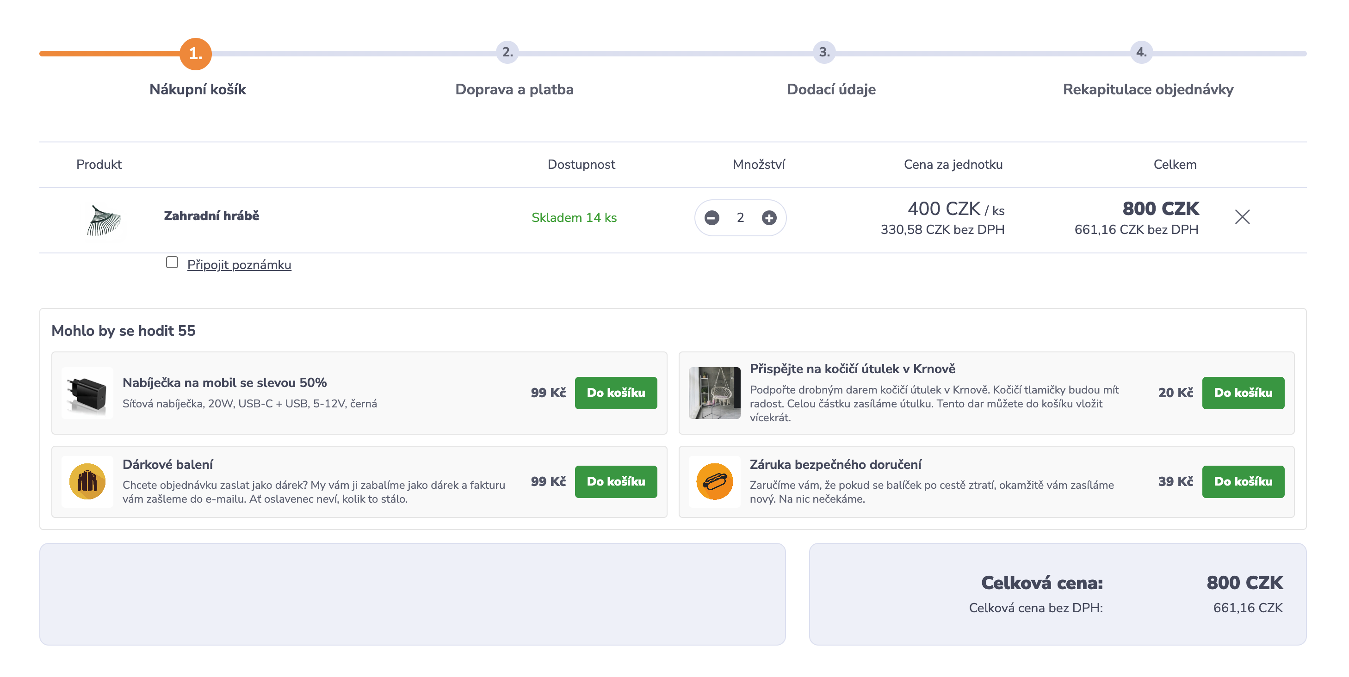Click the quantity field showing 2

click(740, 217)
